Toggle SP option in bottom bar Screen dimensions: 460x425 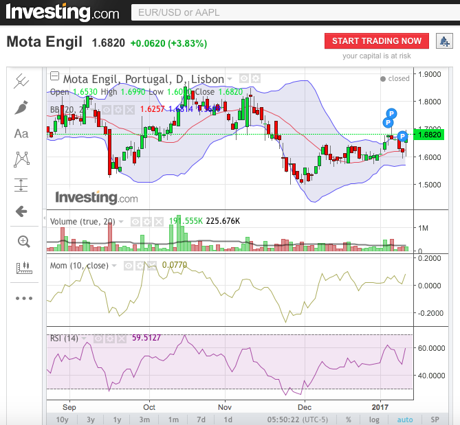click(435, 420)
